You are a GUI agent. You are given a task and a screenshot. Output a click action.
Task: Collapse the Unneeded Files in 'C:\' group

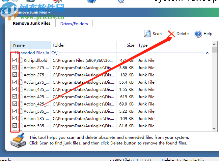coord(207,53)
